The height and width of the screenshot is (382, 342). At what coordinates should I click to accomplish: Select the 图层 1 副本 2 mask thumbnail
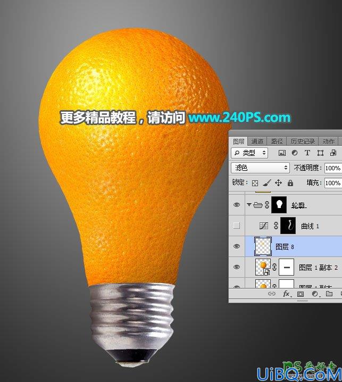click(287, 267)
